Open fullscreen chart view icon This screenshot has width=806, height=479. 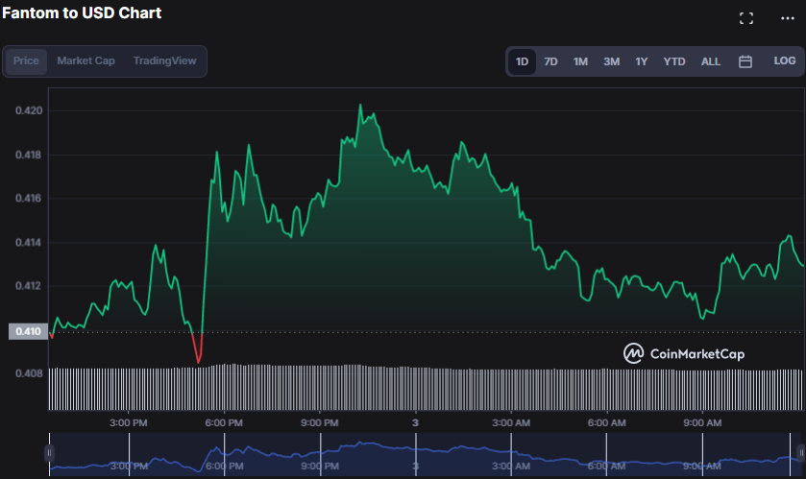(746, 18)
